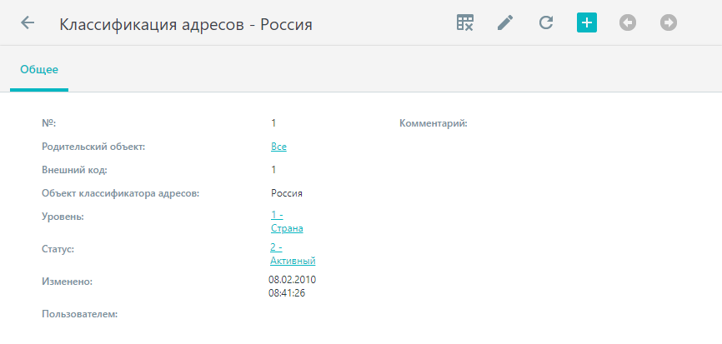Viewport: 722px width, 344px height.
Task: Select the Россия classifier object value
Action: (x=287, y=193)
